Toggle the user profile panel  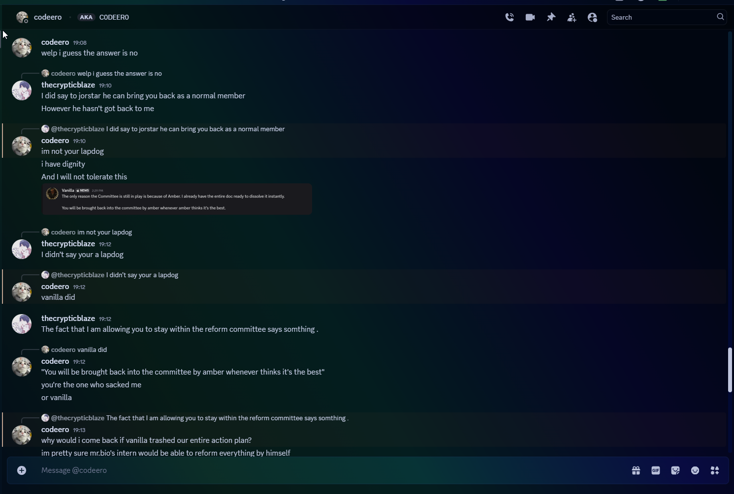(x=592, y=17)
